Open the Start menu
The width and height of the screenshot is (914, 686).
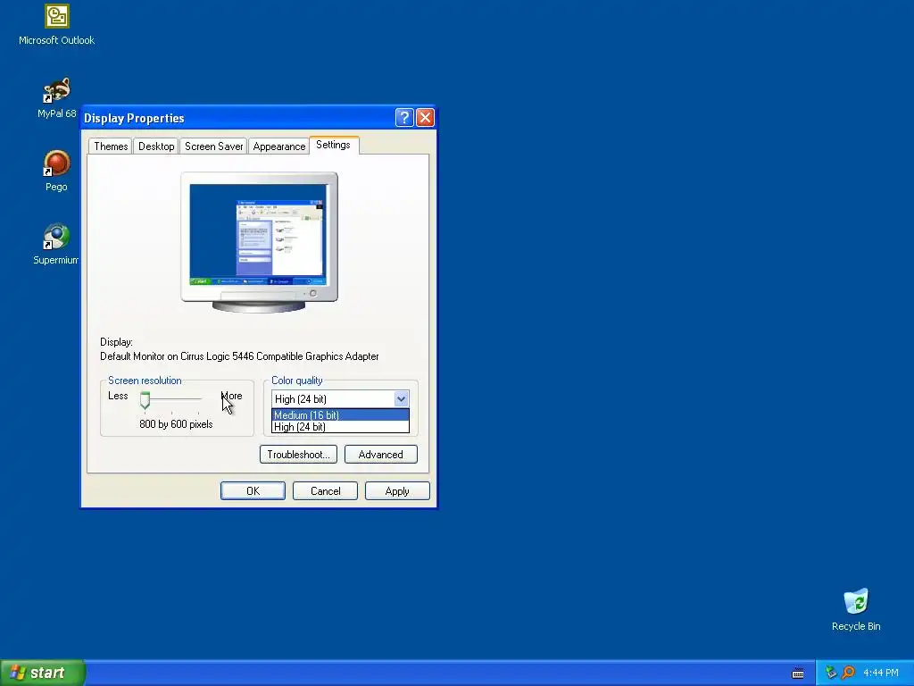click(42, 673)
